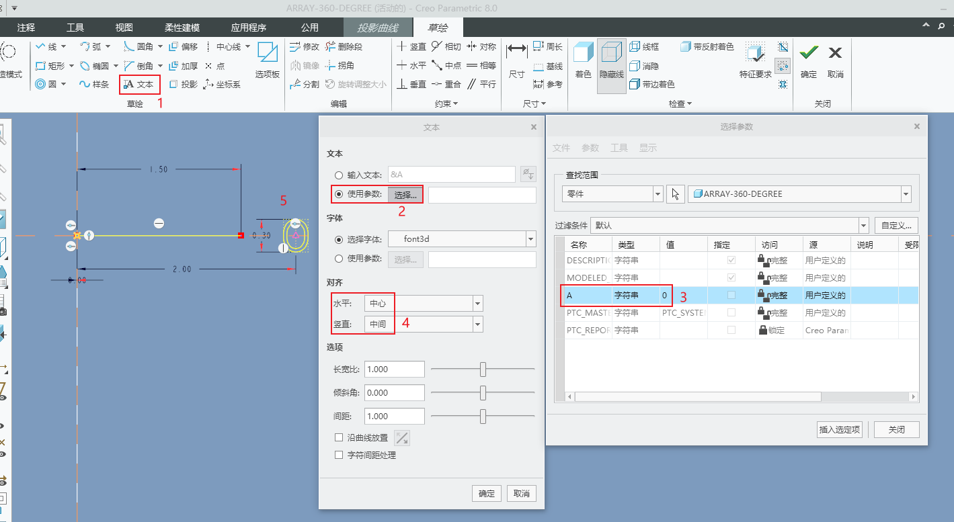
Task: Click 确定 in the 文本 dialog
Action: (487, 494)
